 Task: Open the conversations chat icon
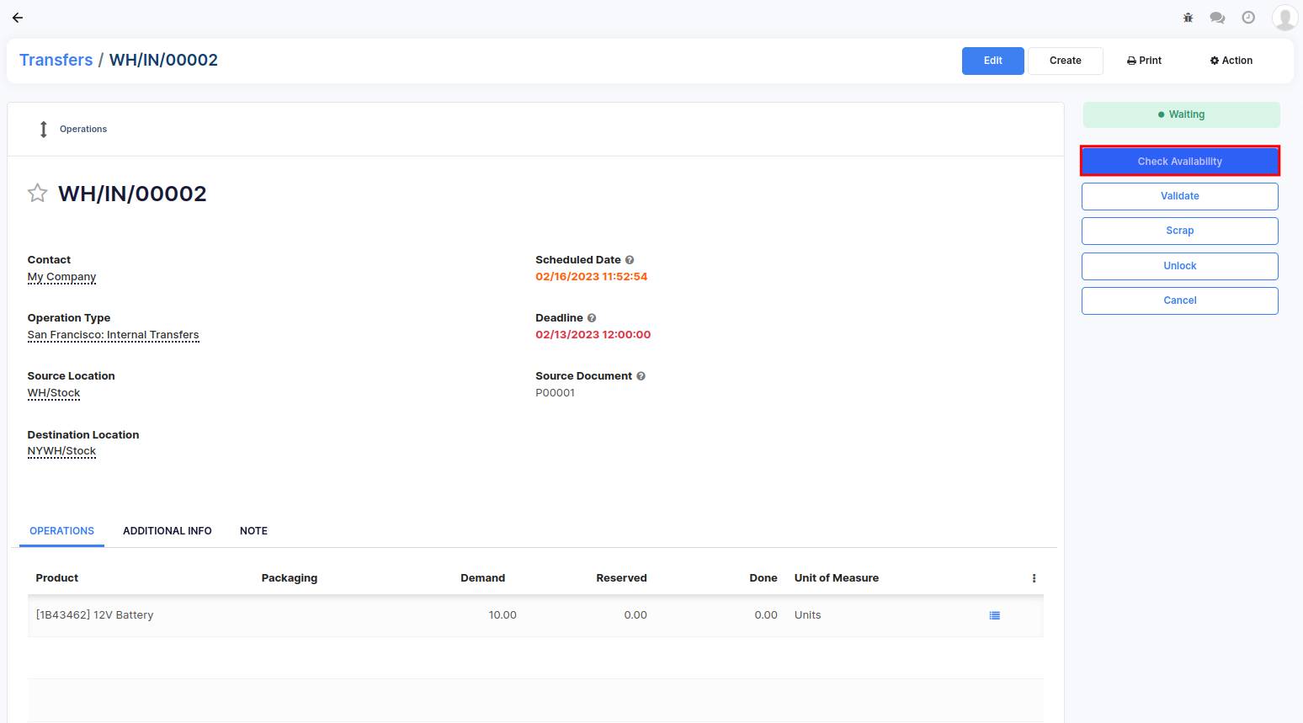[1217, 18]
